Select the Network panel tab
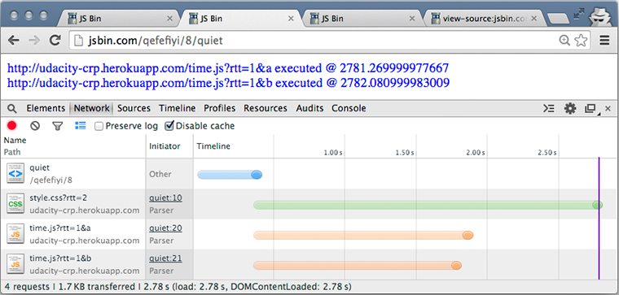Screen dimensions: 619x295 [91, 108]
